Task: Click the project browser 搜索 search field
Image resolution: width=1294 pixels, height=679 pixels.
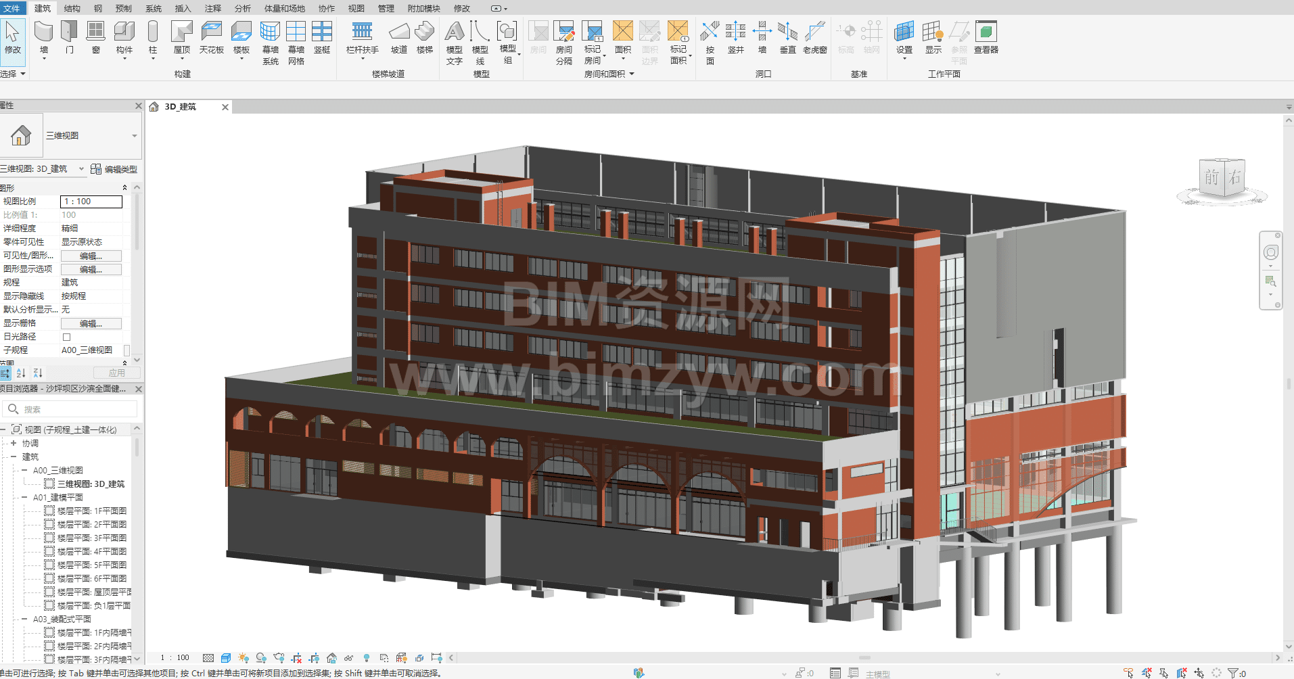Action: point(70,409)
